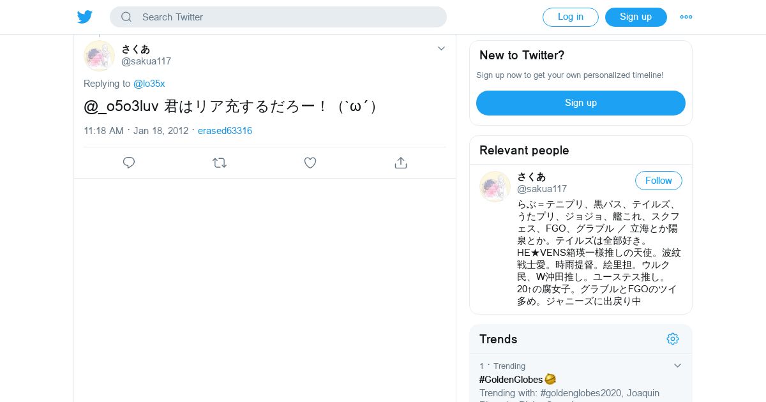Focus the Search Twitter field

[287, 17]
